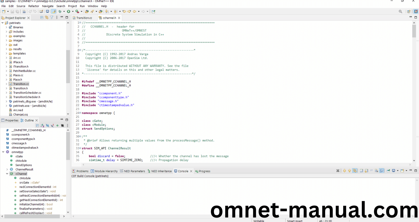
Task: Collapse all items in the Outline view
Action: (37, 126)
